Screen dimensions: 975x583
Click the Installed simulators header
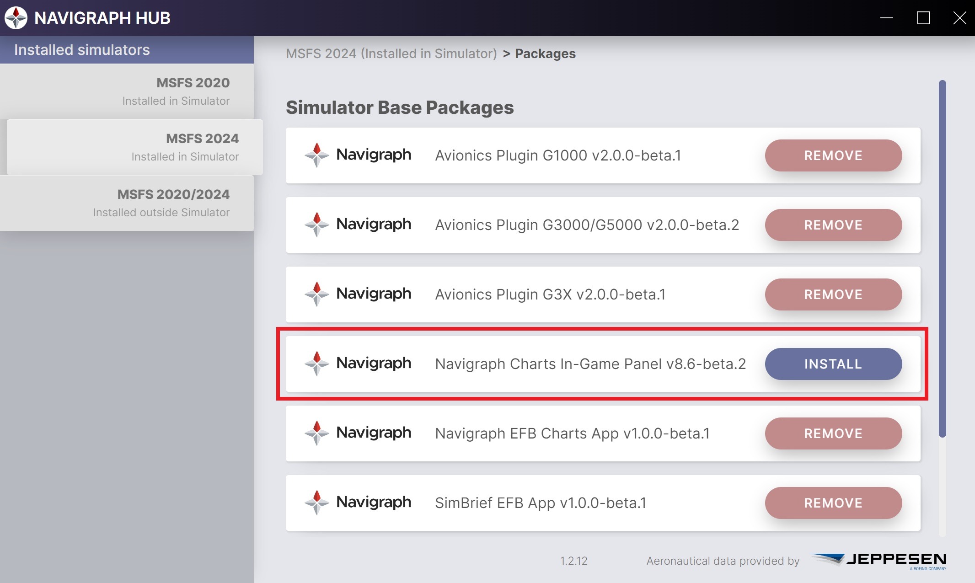(127, 50)
